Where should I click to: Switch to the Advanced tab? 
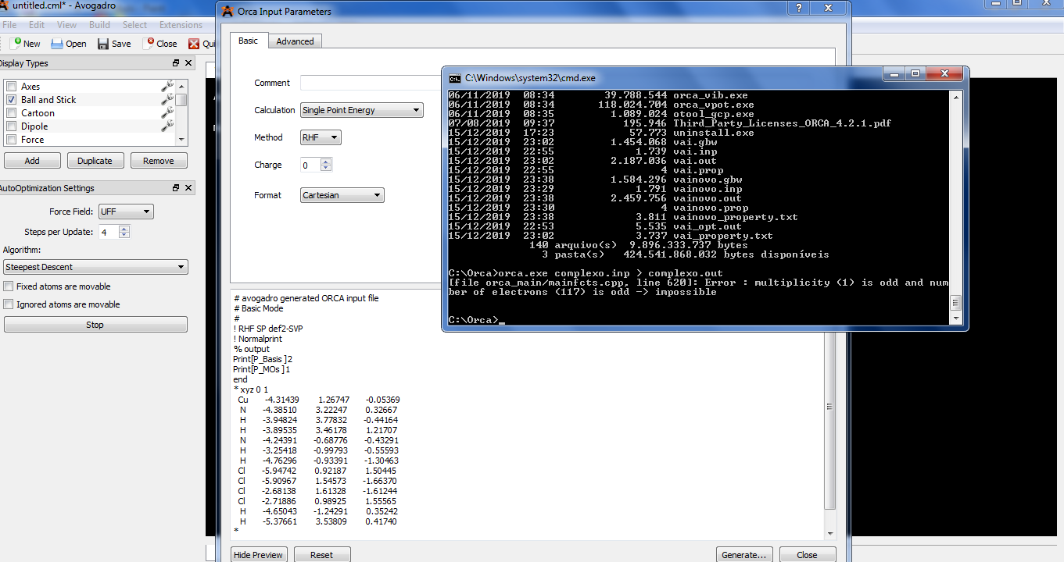pyautogui.click(x=295, y=41)
